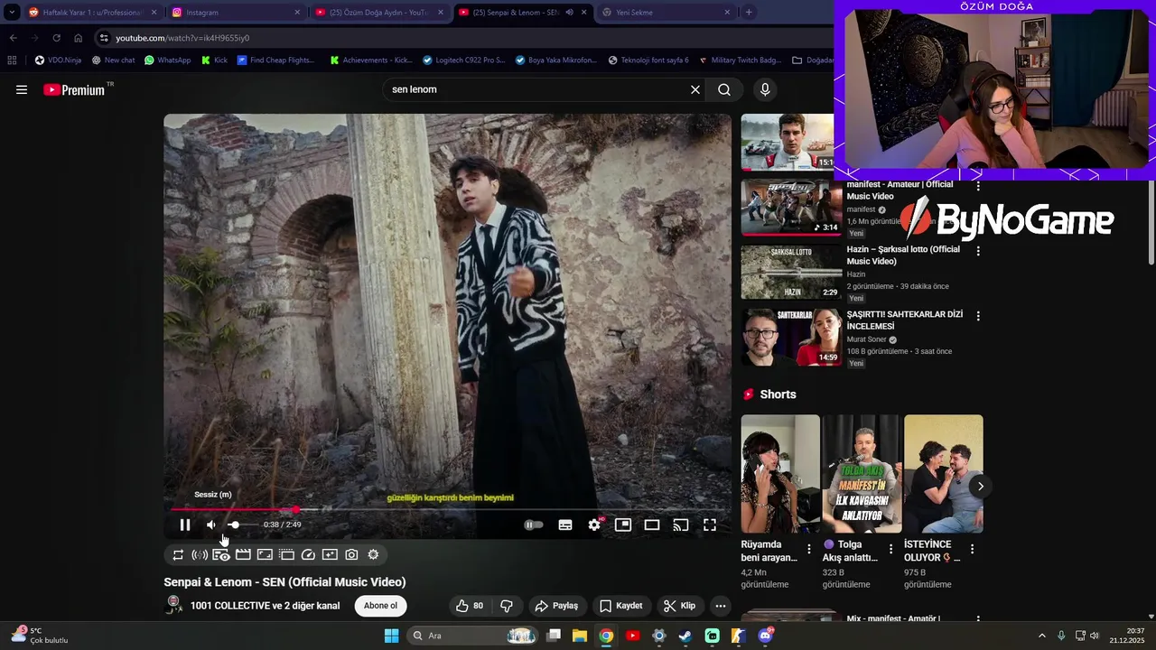Image resolution: width=1156 pixels, height=650 pixels.
Task: Cast video using the Cast icon
Action: [681, 525]
